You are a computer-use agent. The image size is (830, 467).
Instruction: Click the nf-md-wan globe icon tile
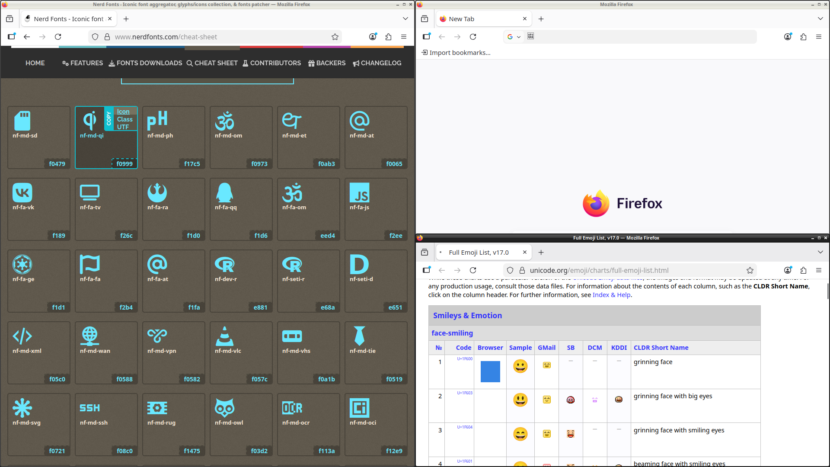coord(106,352)
